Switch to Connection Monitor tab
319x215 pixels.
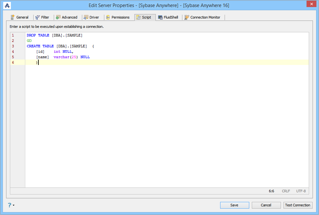203,17
